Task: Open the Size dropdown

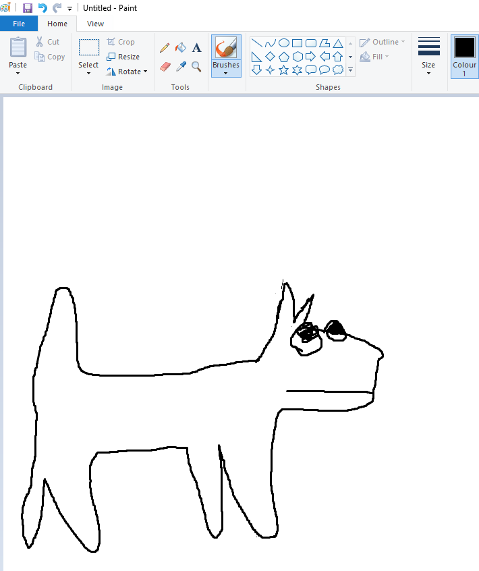Action: pyautogui.click(x=429, y=56)
